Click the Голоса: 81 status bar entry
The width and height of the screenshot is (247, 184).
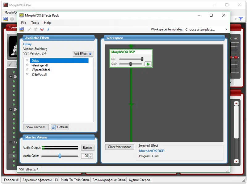[12, 180]
